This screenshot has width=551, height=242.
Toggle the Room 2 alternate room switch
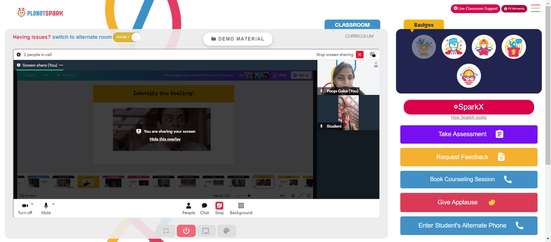tap(127, 37)
